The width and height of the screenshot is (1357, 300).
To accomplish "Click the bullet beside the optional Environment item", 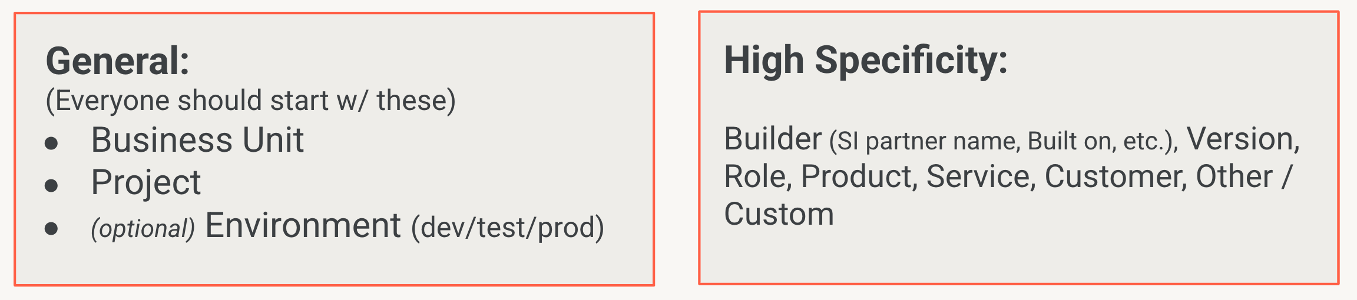I will point(52,228).
